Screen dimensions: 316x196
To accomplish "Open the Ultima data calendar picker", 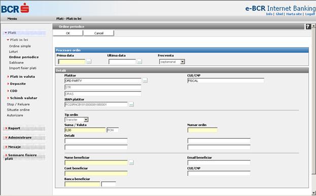I will tap(139, 62).
